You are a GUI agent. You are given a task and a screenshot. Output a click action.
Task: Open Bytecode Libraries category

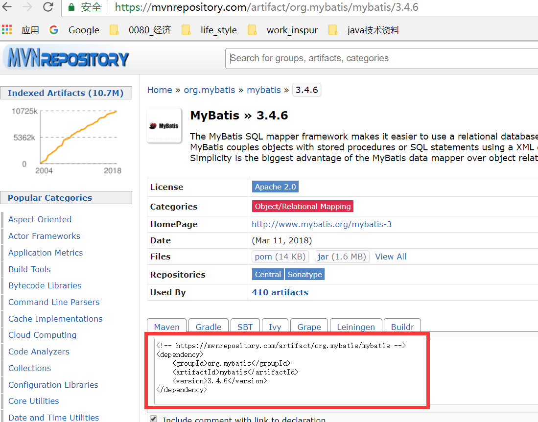45,286
